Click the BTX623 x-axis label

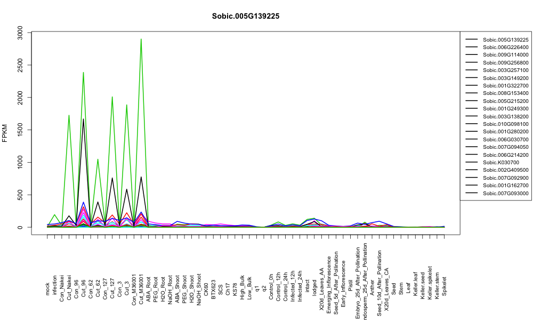(x=214, y=290)
